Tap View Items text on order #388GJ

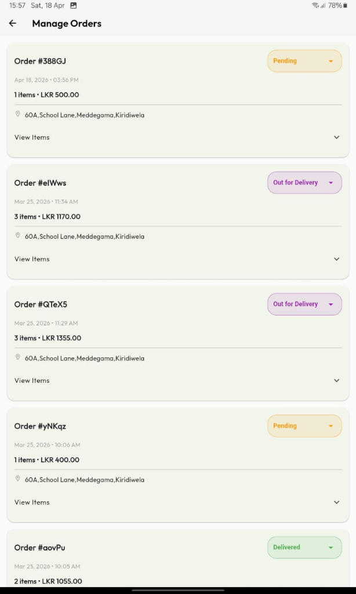[x=32, y=137]
